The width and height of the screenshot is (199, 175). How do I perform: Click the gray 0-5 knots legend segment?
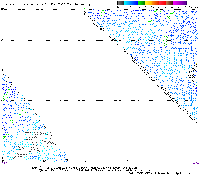120,3
